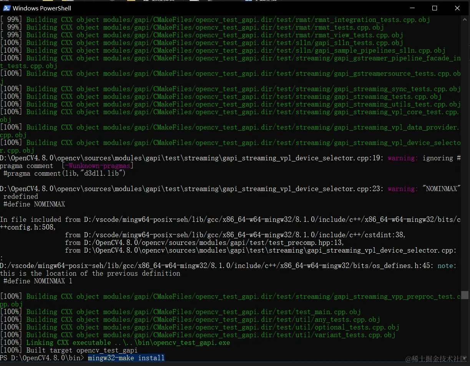Click the gapi_sample_pipelines_s11n build line
This screenshot has width=470, height=366.
223,50
